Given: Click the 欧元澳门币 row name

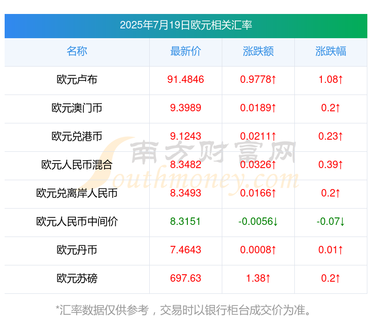Looking at the screenshot, I should [x=77, y=108].
